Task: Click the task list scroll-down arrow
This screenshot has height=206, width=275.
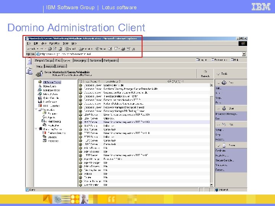Action: click(211, 185)
